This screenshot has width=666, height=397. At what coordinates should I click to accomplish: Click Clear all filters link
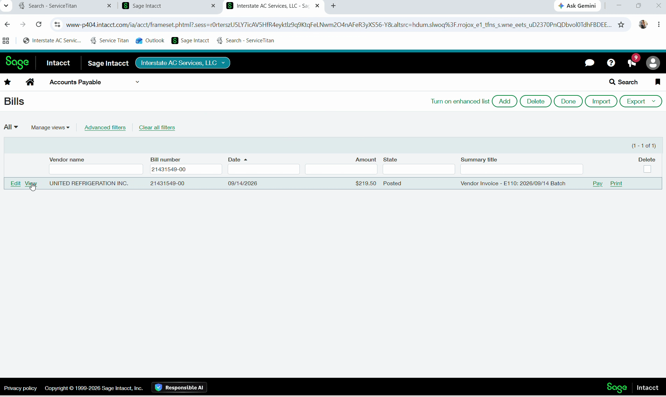157,128
